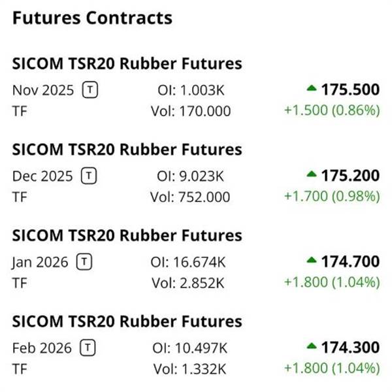This screenshot has height=392, width=392.
Task: Click green up arrow next to 174.300
Action: (x=312, y=346)
